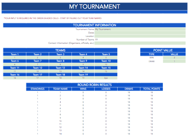Select the Team 9 header cell
Viewport: 190px width, 138px height.
click(x=83, y=61)
